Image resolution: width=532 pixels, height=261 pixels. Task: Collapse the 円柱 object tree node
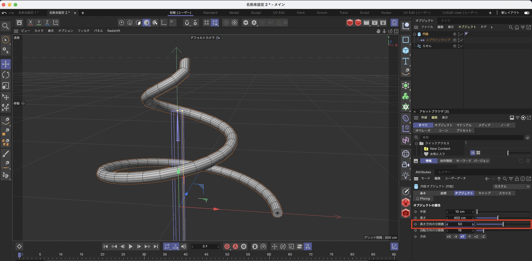pos(414,34)
